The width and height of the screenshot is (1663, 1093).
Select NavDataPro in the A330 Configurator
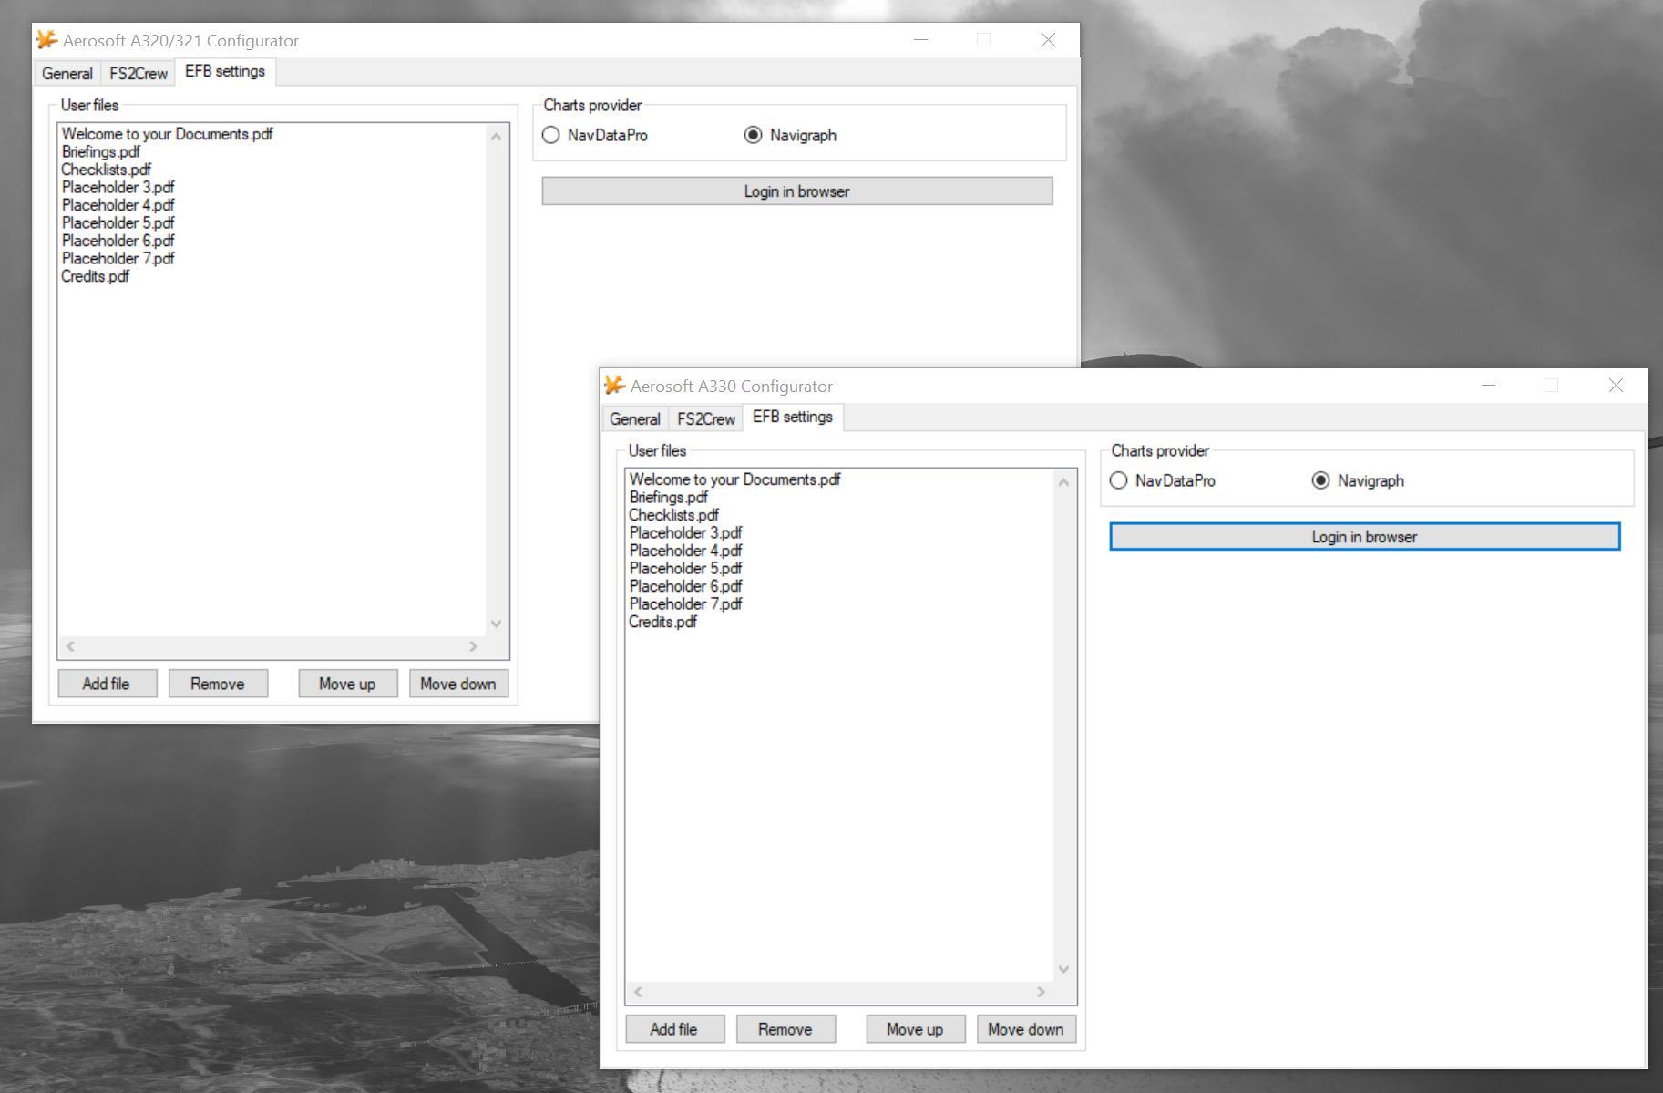pyautogui.click(x=1119, y=480)
